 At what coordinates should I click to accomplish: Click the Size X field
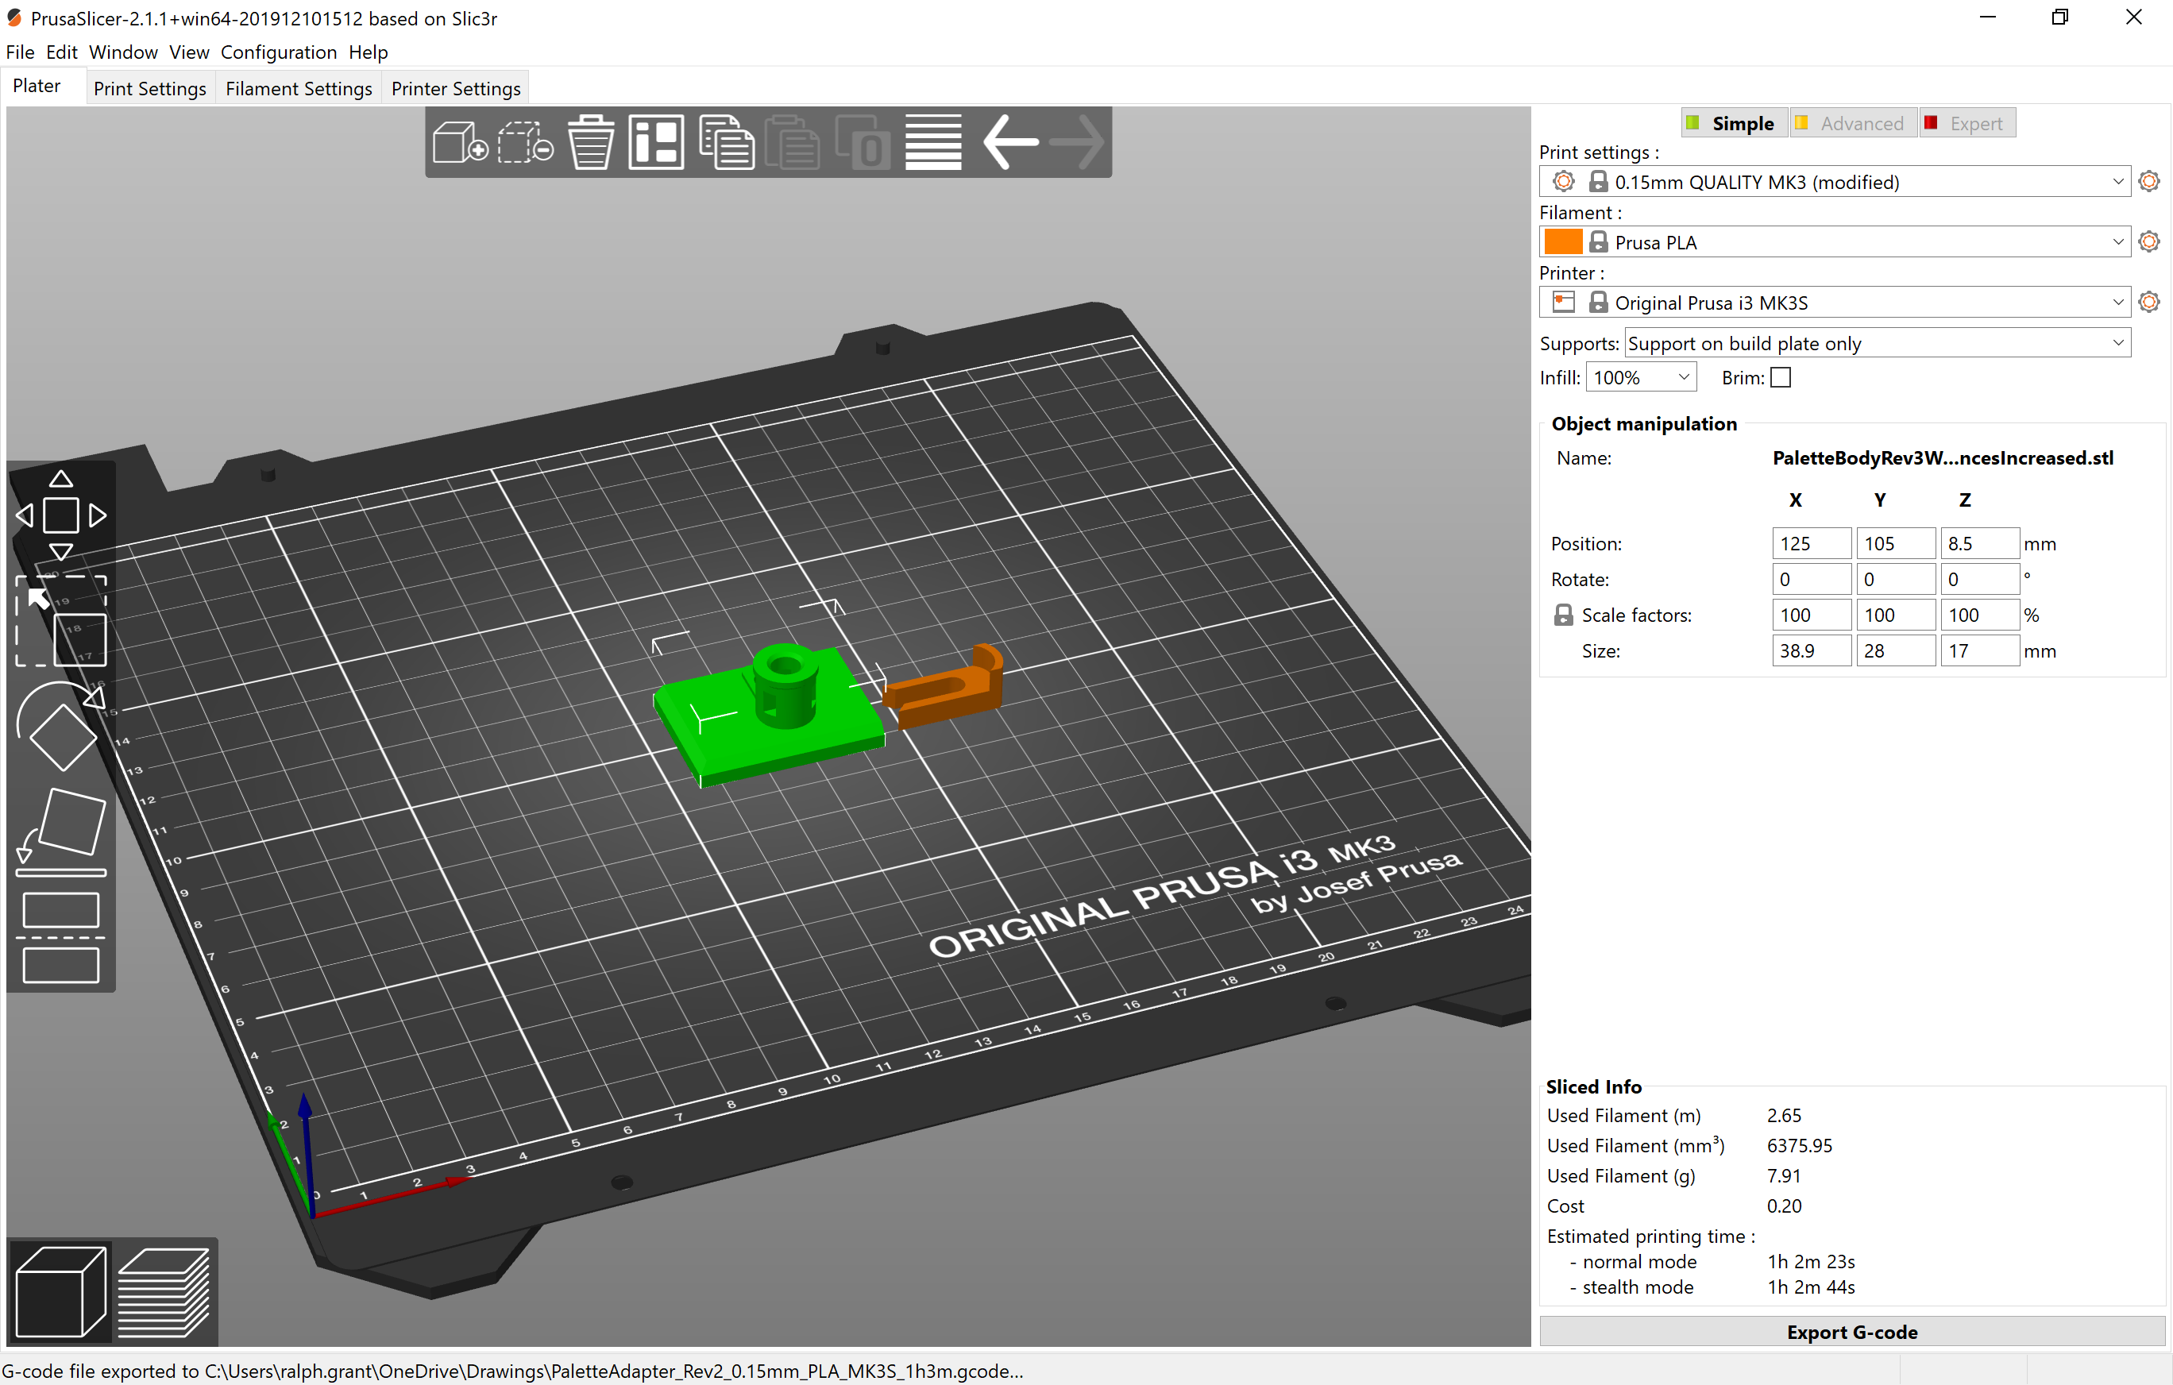1811,650
